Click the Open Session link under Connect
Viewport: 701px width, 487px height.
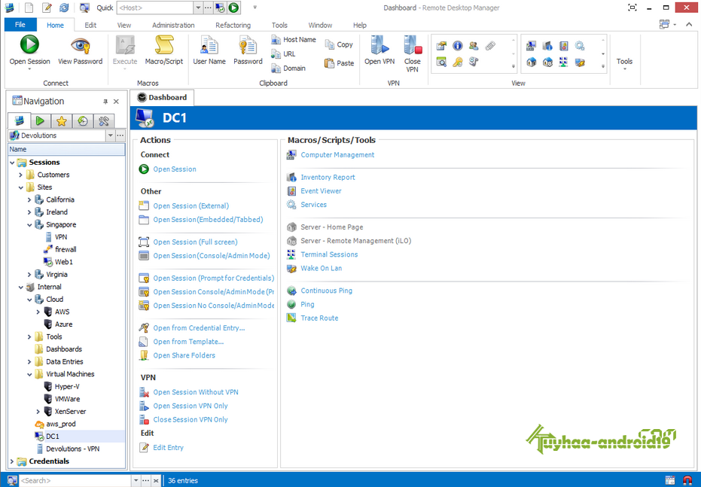coord(175,169)
